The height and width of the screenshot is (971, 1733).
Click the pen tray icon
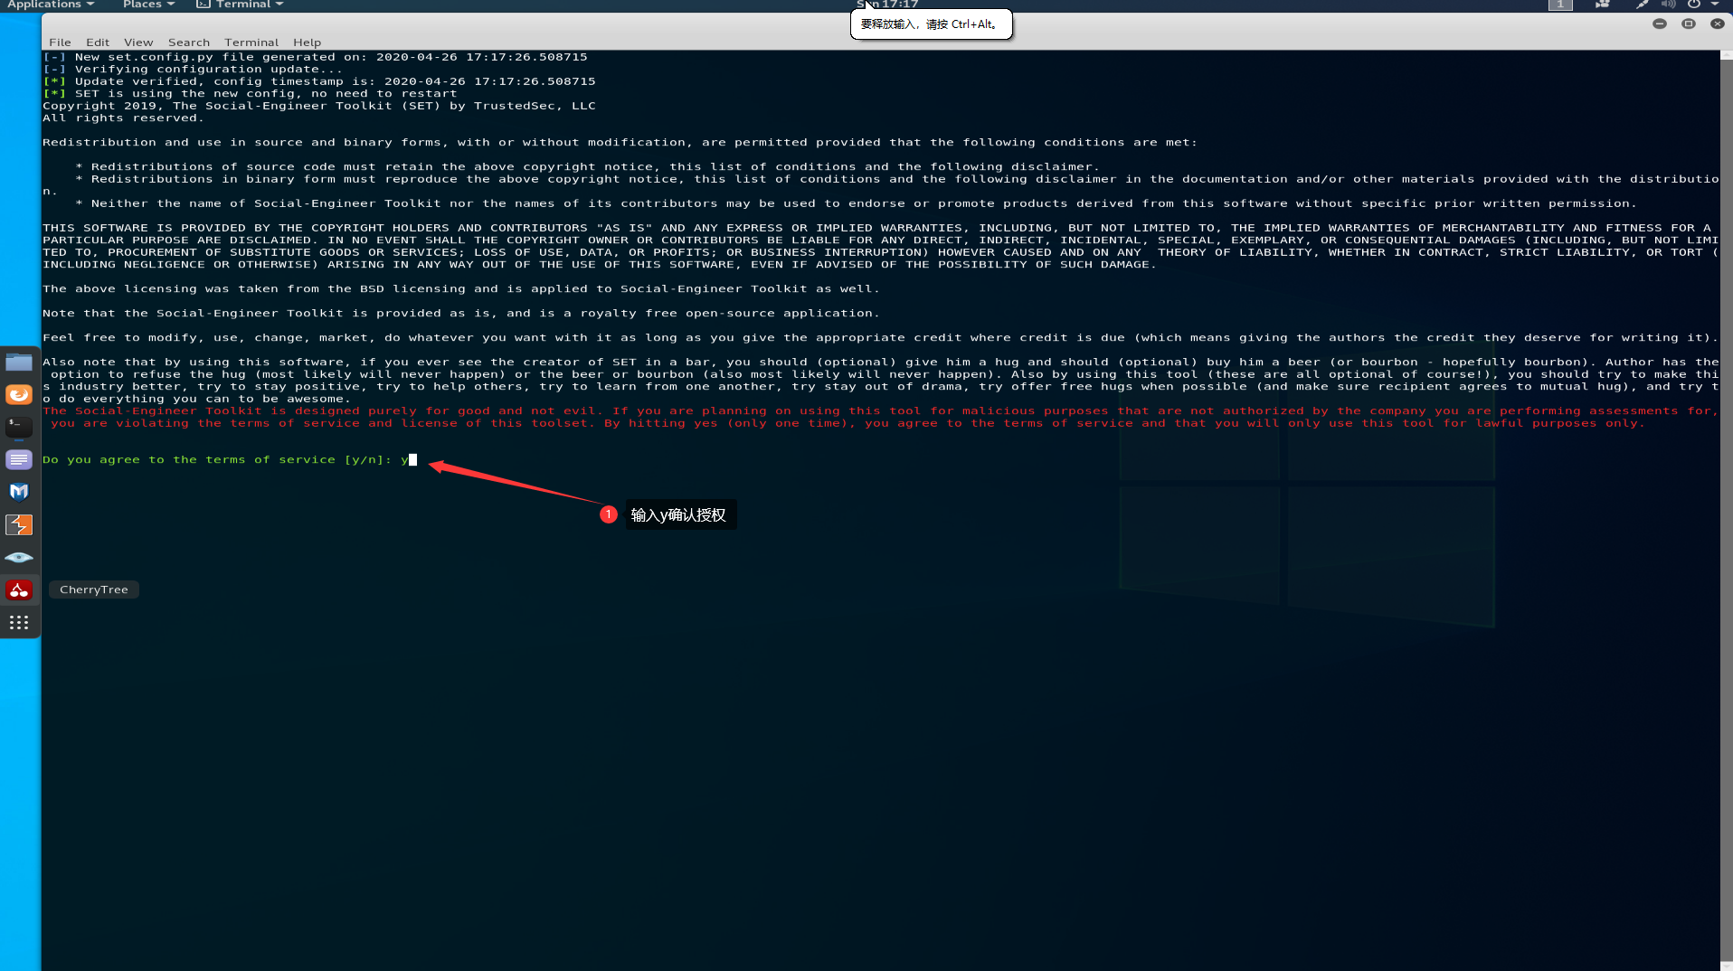pos(1642,5)
